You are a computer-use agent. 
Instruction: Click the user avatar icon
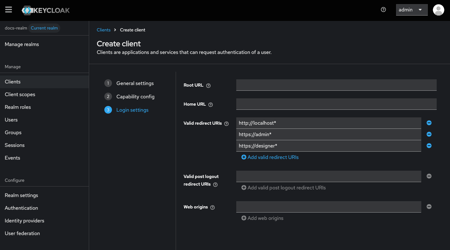pos(438,10)
